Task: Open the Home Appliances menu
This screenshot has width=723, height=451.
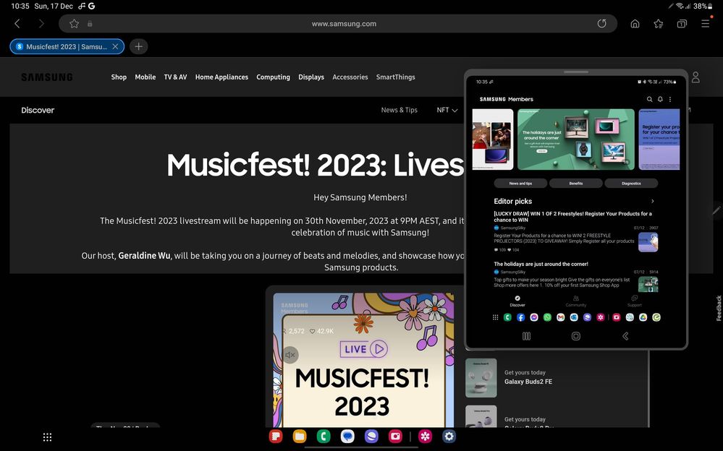Action: click(221, 77)
